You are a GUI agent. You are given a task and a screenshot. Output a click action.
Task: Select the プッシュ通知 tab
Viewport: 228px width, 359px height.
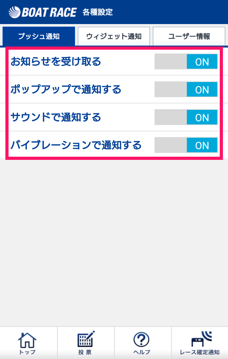39,36
